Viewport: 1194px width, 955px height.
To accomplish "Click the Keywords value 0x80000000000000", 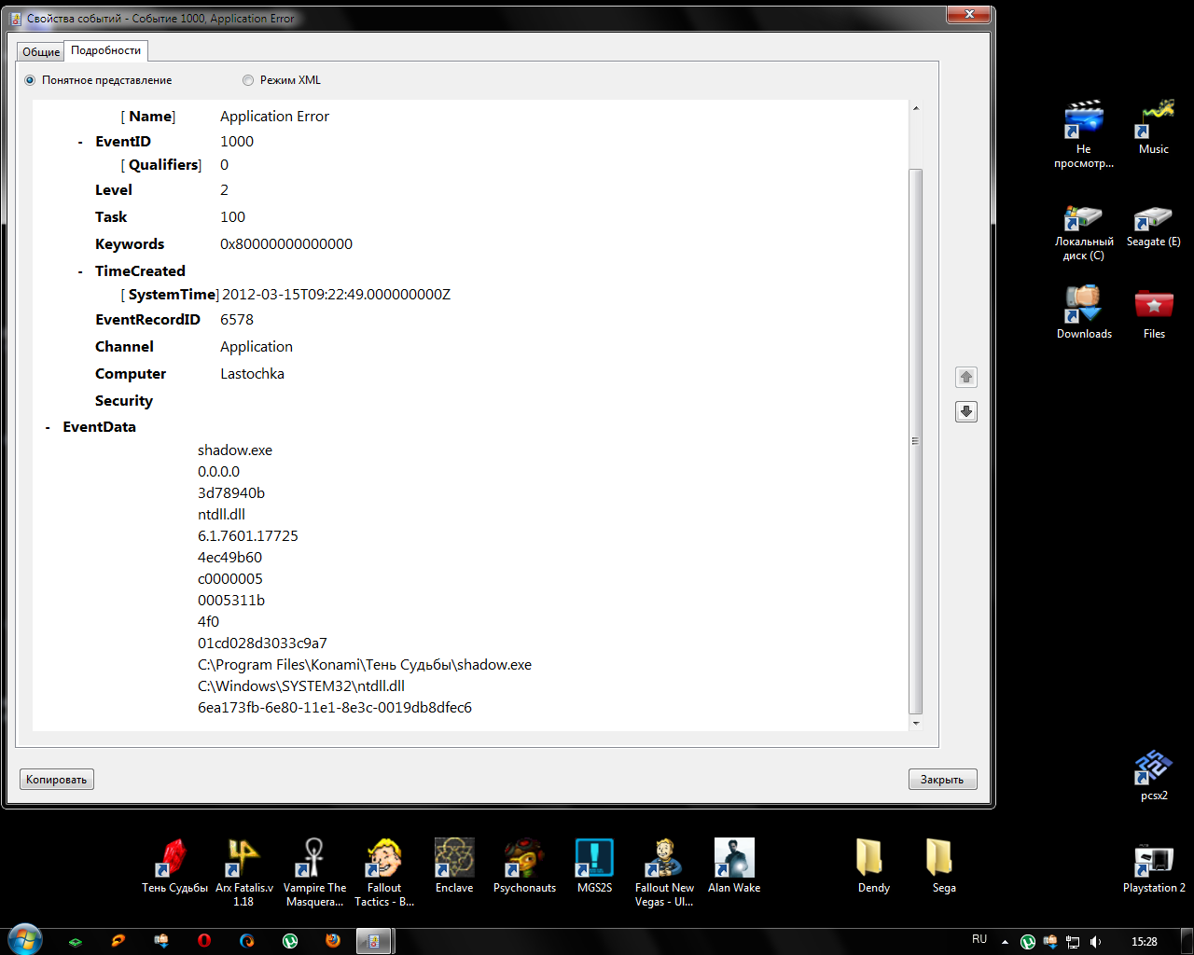I will (286, 244).
